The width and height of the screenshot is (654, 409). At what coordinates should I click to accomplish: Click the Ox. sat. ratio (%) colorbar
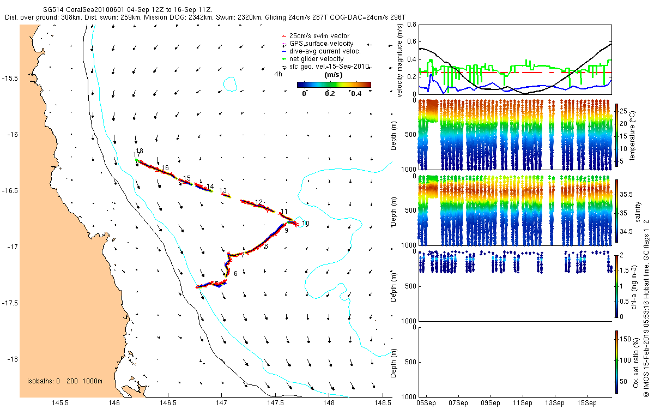pyautogui.click(x=616, y=362)
